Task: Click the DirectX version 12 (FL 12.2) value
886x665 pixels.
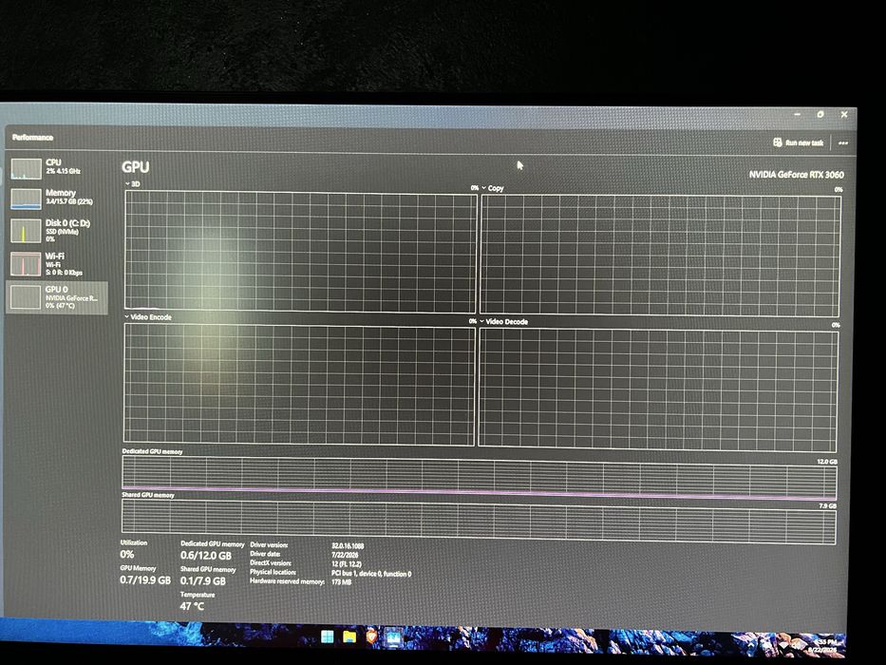Action: pyautogui.click(x=347, y=564)
